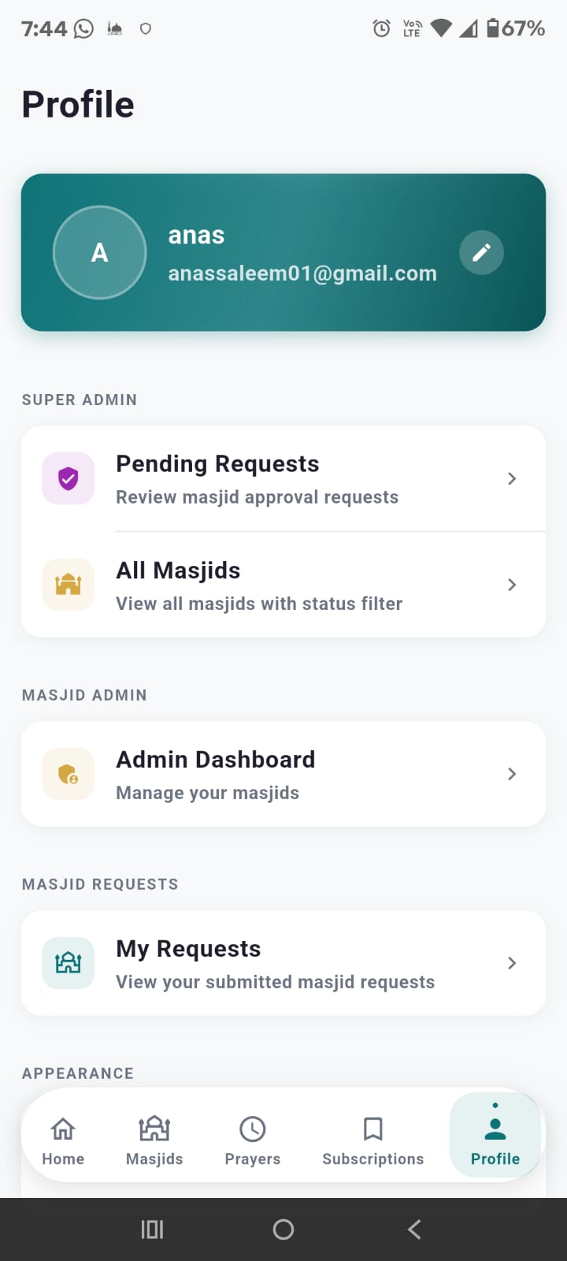Tap the Admin Dashboard shield icon

[x=69, y=774]
